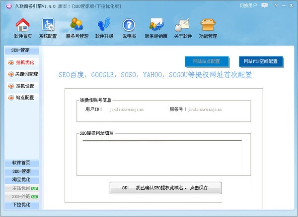298x217 pixels.
Task: Switch to 主站优词 section
Action: point(22,188)
